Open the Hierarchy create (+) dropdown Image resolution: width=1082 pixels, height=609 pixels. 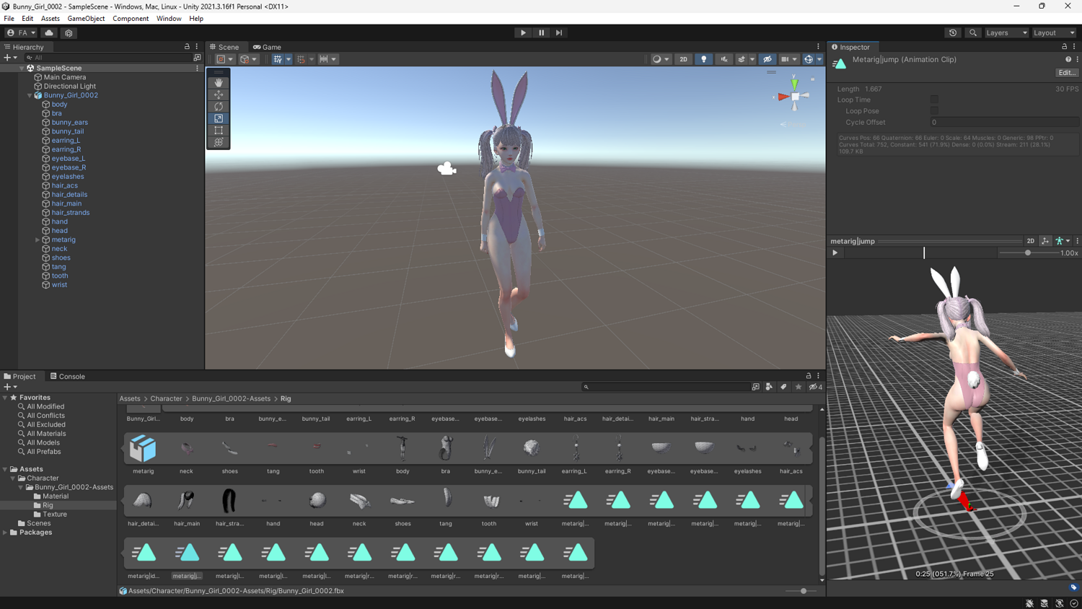coord(10,58)
